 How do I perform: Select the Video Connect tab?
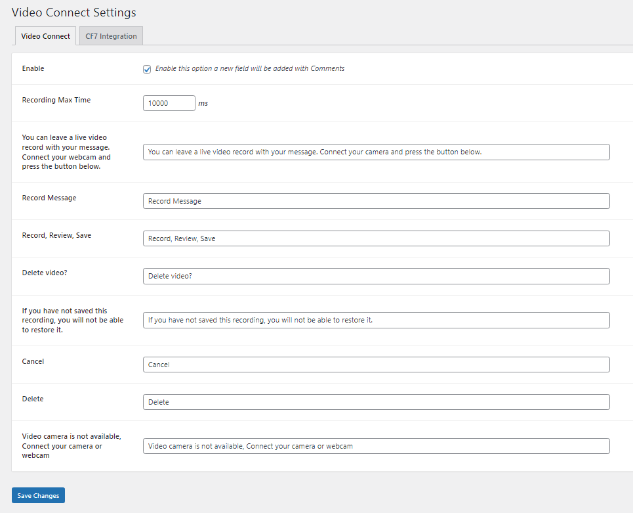coord(45,35)
